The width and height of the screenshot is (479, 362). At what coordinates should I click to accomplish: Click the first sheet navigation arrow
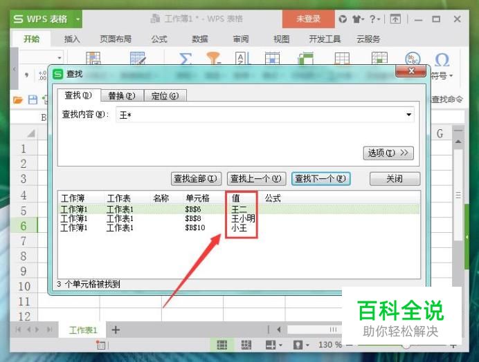[x=18, y=330]
